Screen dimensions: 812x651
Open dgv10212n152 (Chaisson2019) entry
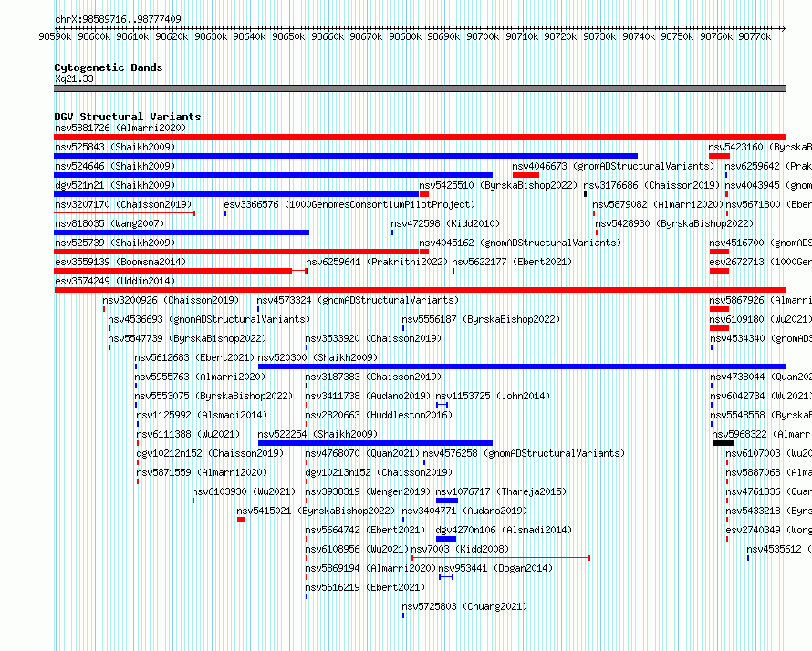pos(210,453)
